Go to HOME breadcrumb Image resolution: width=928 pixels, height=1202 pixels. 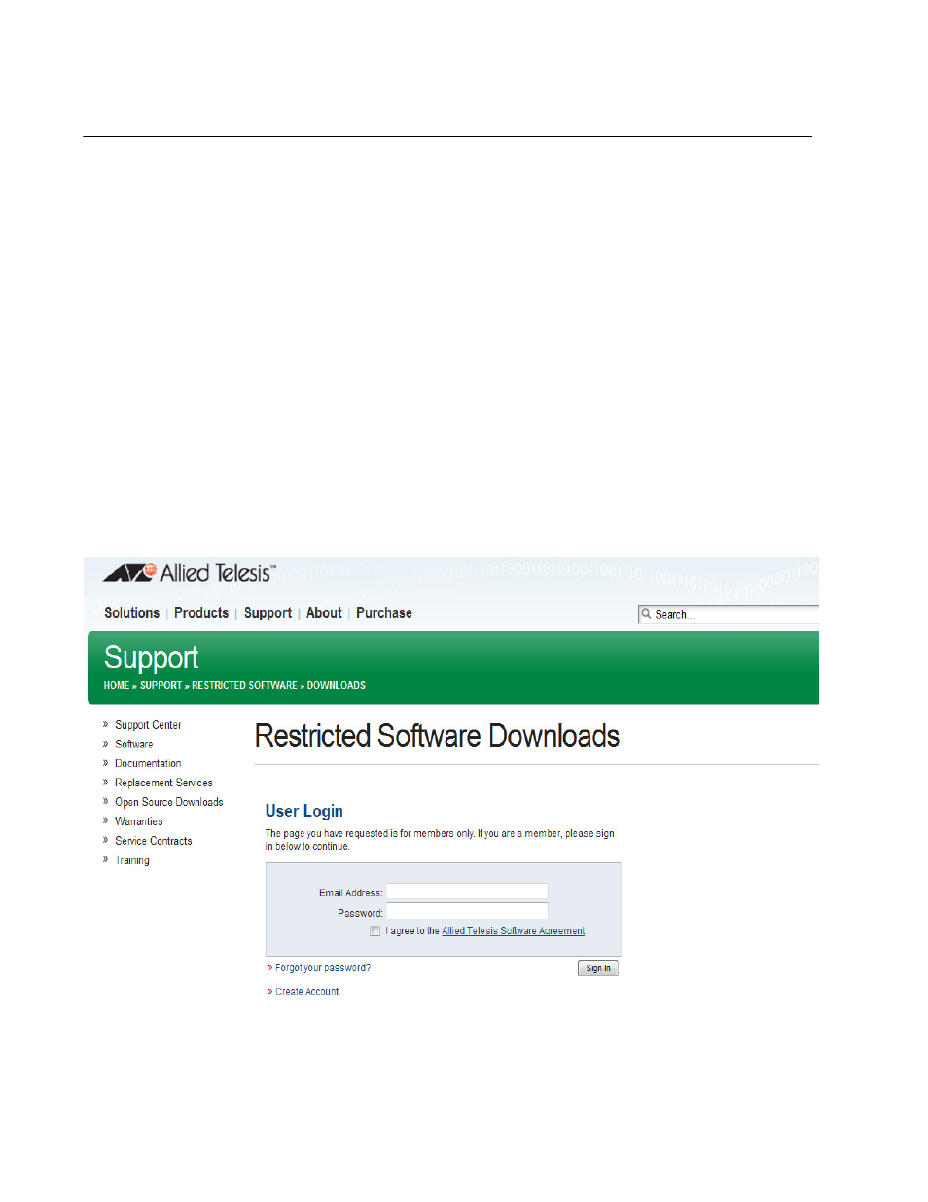click(117, 685)
